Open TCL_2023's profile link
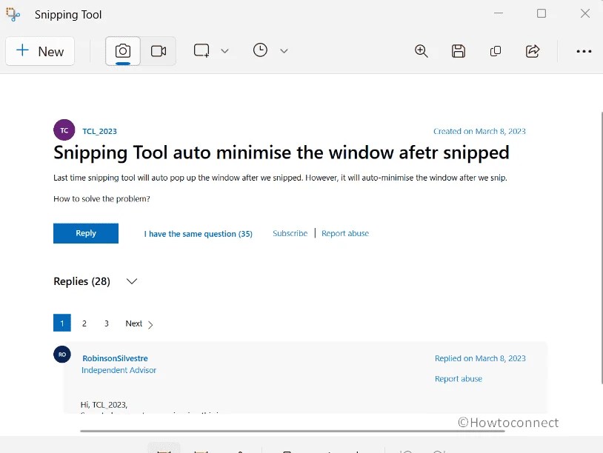 click(99, 131)
